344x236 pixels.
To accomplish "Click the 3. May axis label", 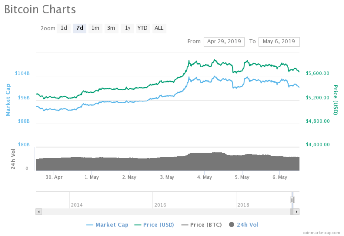I will (x=167, y=177).
